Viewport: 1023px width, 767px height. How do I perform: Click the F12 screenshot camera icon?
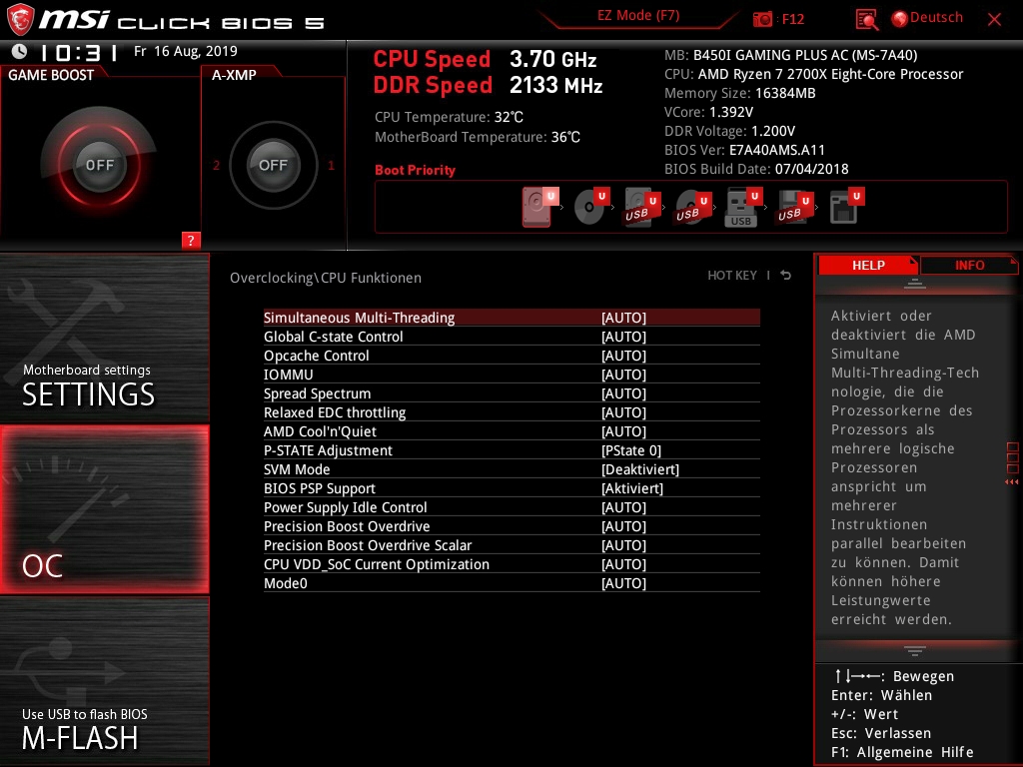click(762, 19)
